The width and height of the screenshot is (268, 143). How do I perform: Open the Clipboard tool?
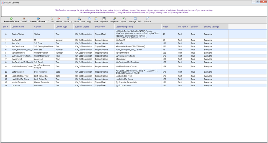[x=104, y=19]
